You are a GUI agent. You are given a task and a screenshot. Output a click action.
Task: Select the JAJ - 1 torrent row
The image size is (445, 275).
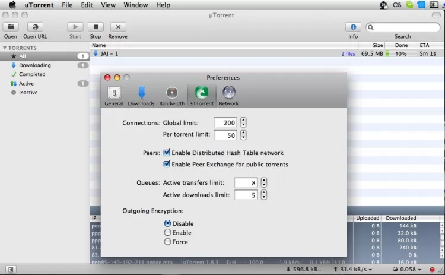coord(268,53)
